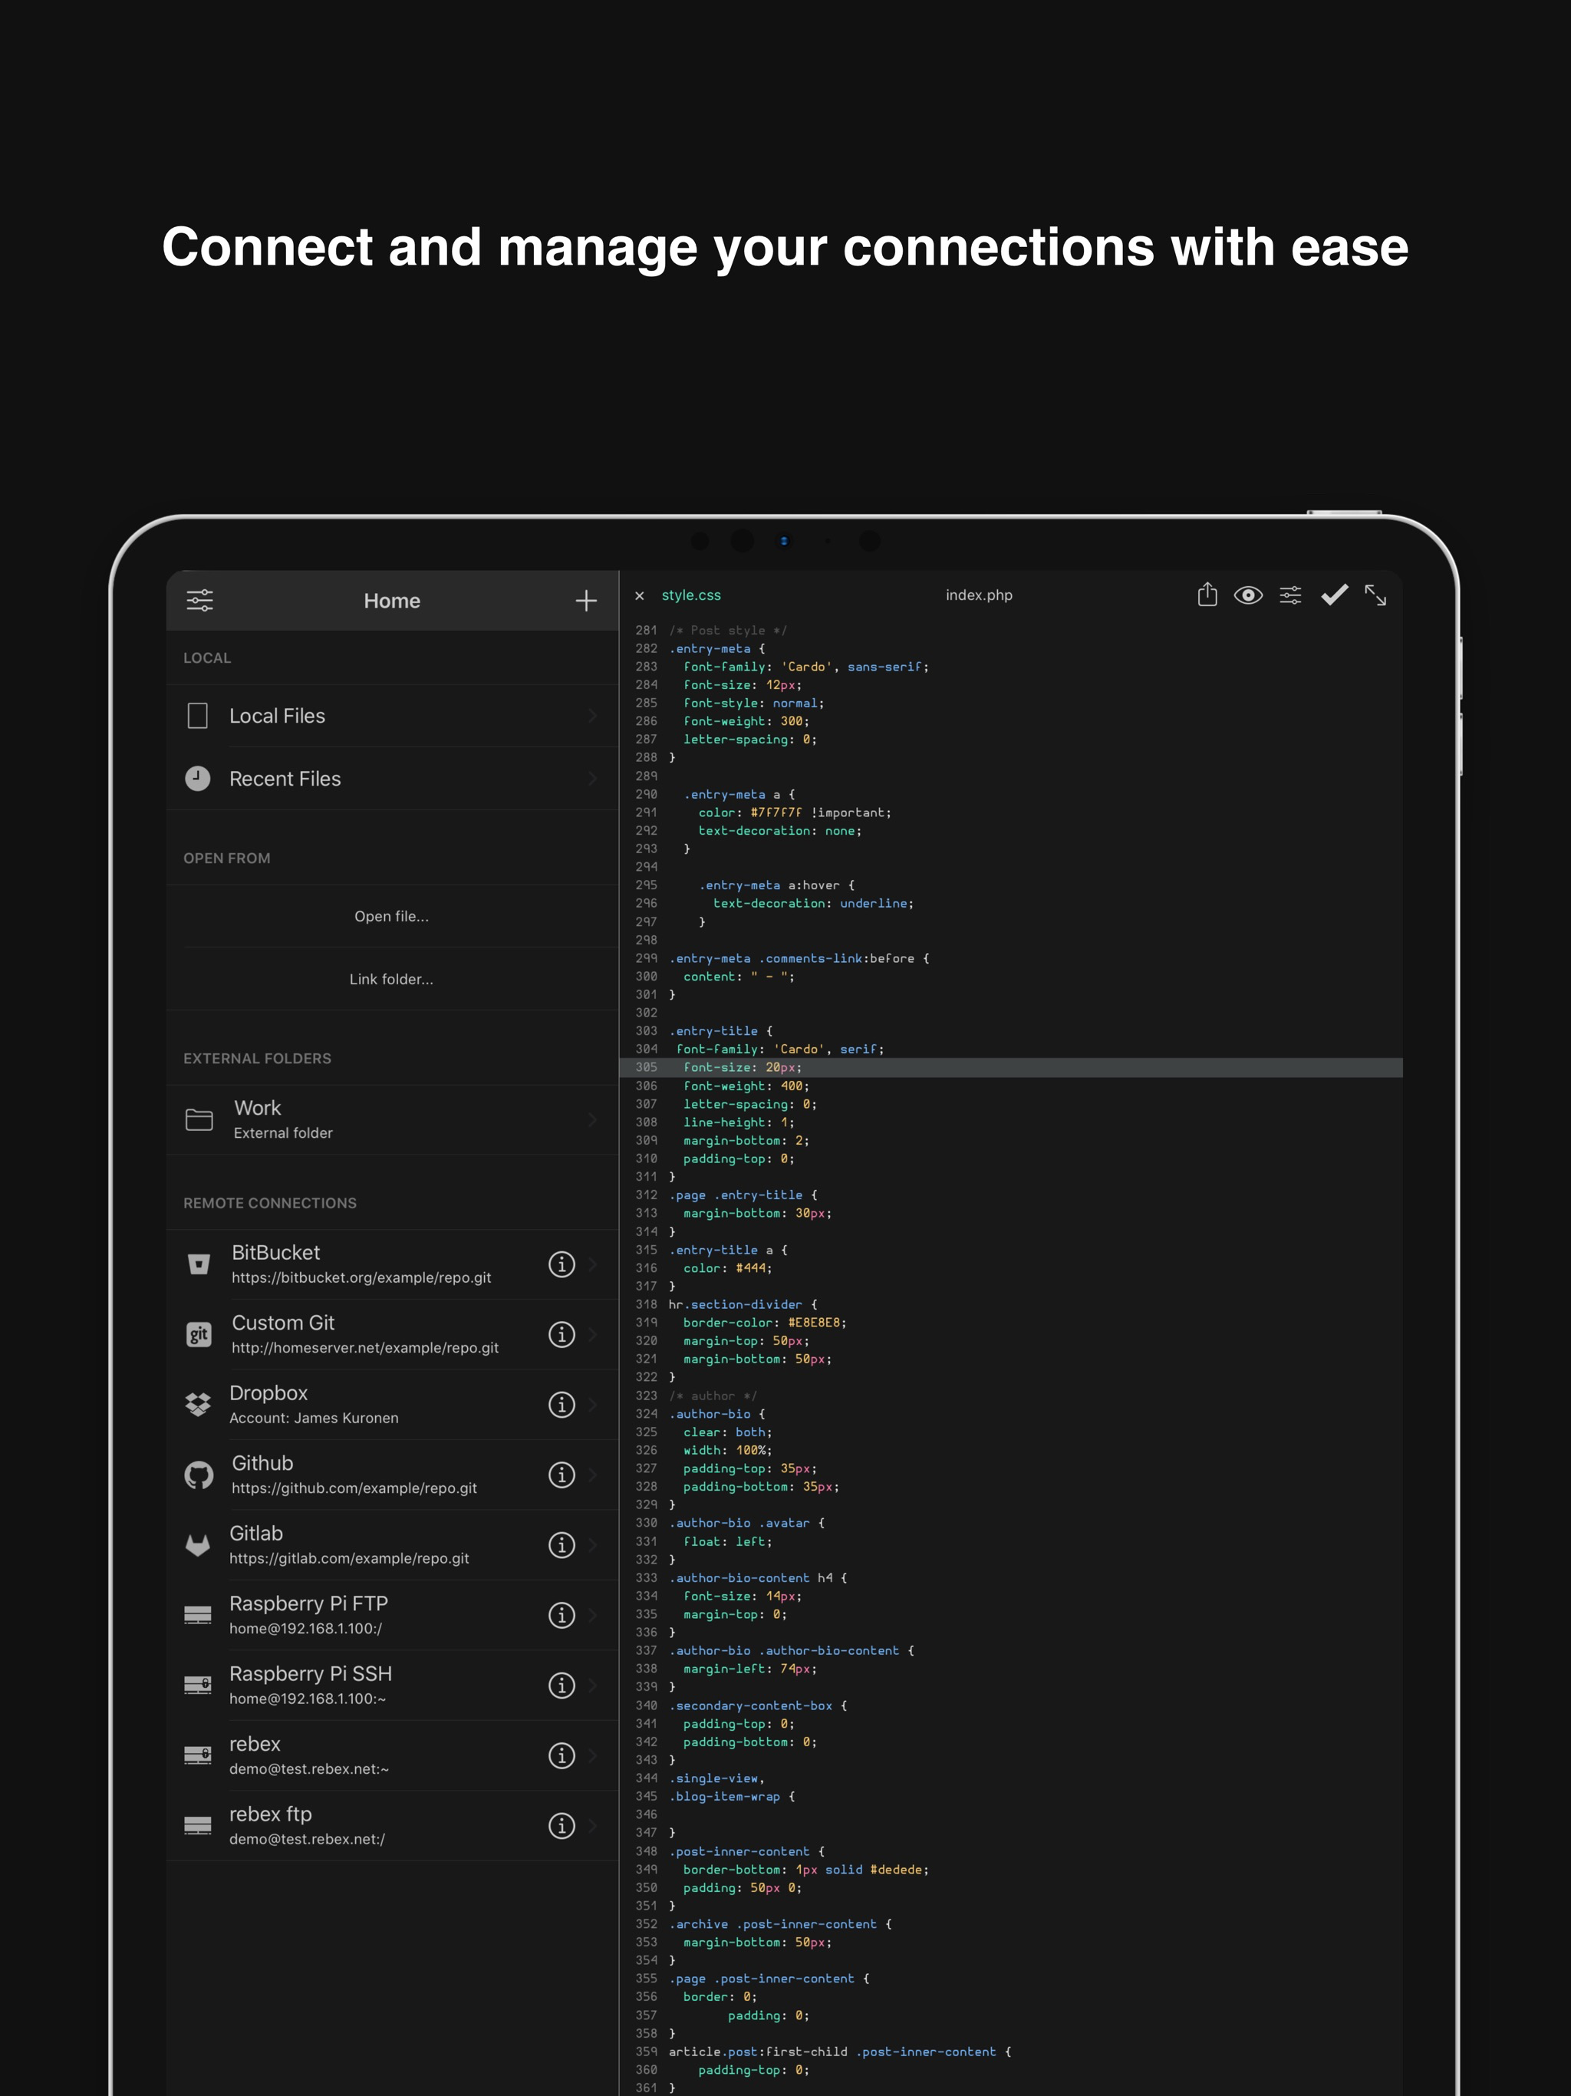Open the sidebar settings sliders icon
The width and height of the screenshot is (1571, 2096).
[200, 600]
